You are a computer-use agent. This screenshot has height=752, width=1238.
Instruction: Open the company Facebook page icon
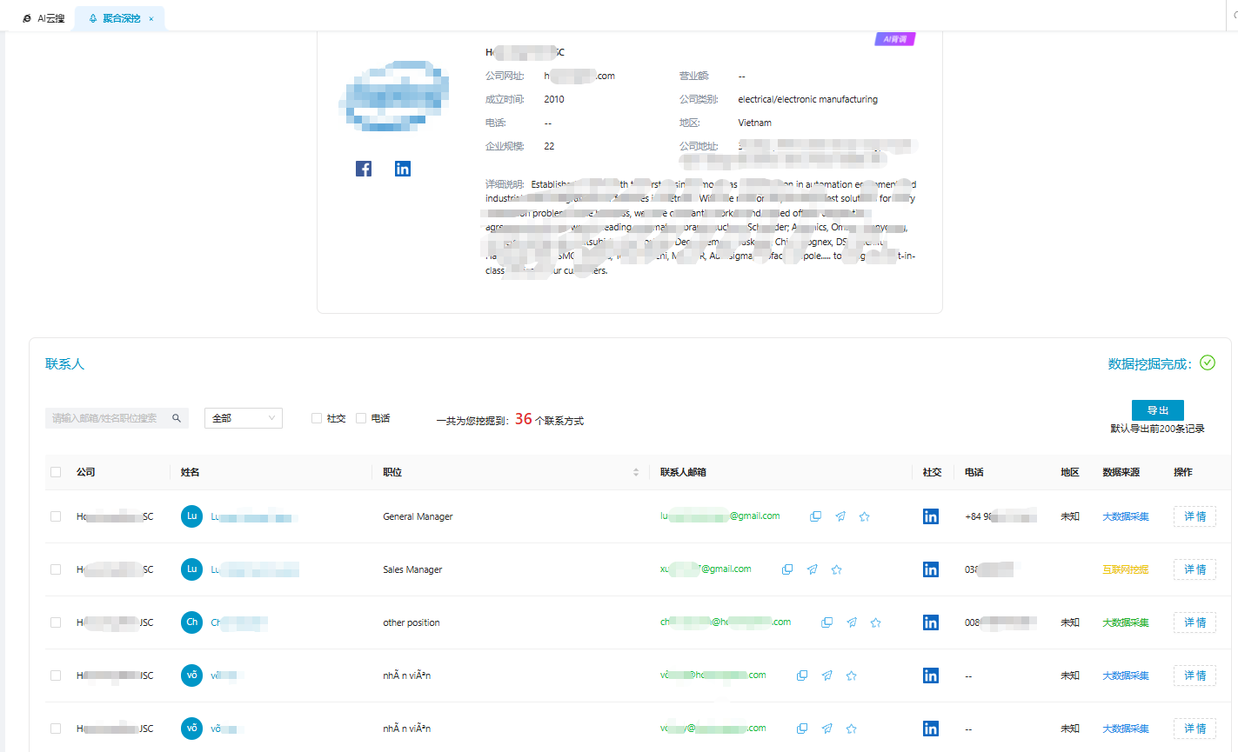pos(364,169)
